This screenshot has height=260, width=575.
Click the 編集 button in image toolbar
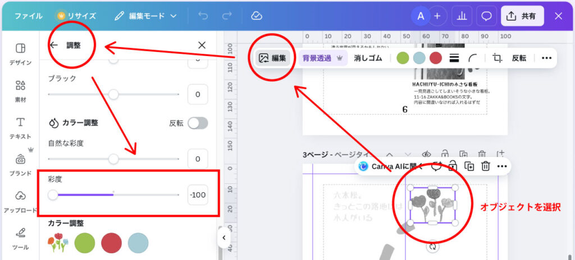[x=273, y=58]
